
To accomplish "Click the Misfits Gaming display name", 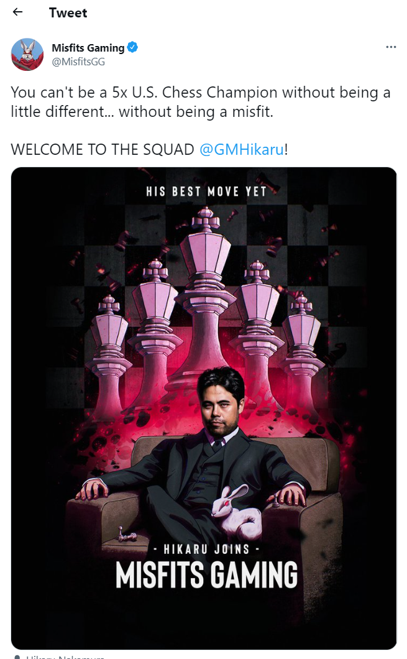I will pyautogui.click(x=88, y=48).
